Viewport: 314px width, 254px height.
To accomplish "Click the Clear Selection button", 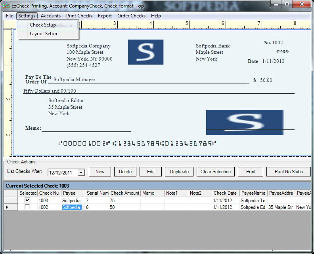I will (215, 172).
